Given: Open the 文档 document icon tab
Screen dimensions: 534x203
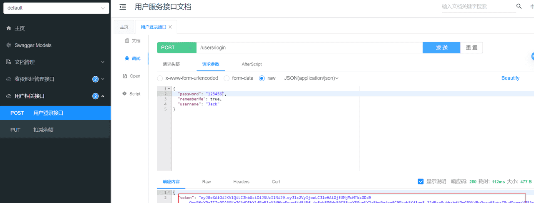Looking at the screenshot, I should coord(126,41).
